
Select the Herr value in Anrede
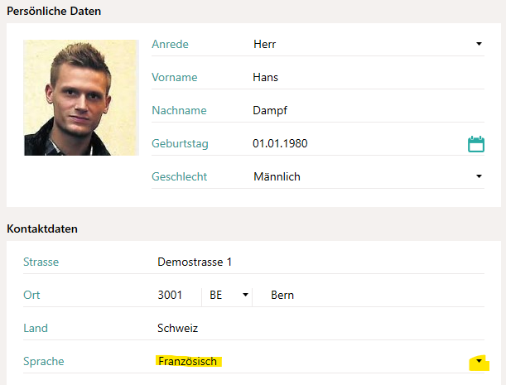265,44
